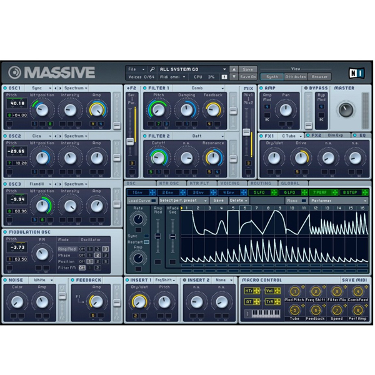The height and width of the screenshot is (375, 375).
Task: Click the 3 Env modulation drag handle
Action: pos(213,192)
